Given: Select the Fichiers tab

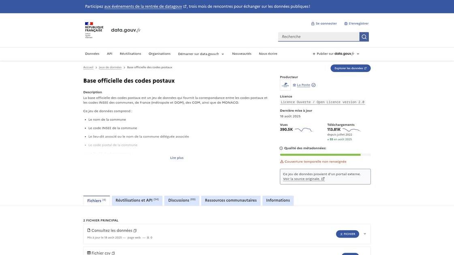Looking at the screenshot, I should 96,200.
